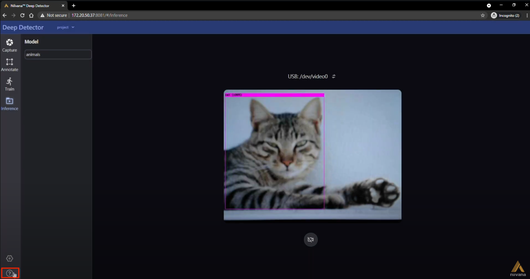Click the cat detection label bar

pyautogui.click(x=274, y=95)
